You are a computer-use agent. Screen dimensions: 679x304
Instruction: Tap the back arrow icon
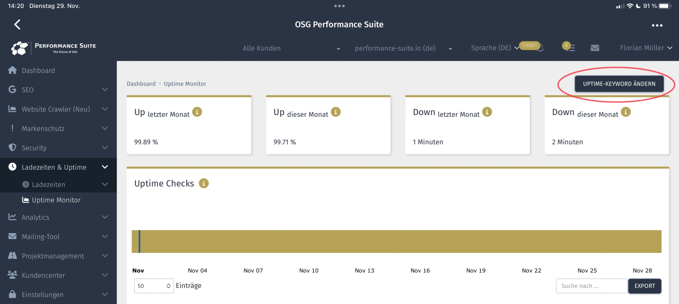pyautogui.click(x=17, y=24)
